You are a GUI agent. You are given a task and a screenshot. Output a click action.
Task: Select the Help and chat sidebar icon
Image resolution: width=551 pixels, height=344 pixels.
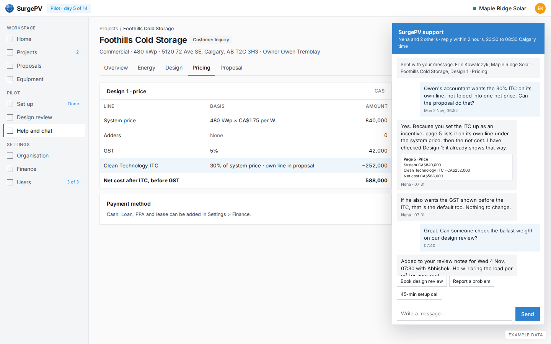(x=10, y=131)
